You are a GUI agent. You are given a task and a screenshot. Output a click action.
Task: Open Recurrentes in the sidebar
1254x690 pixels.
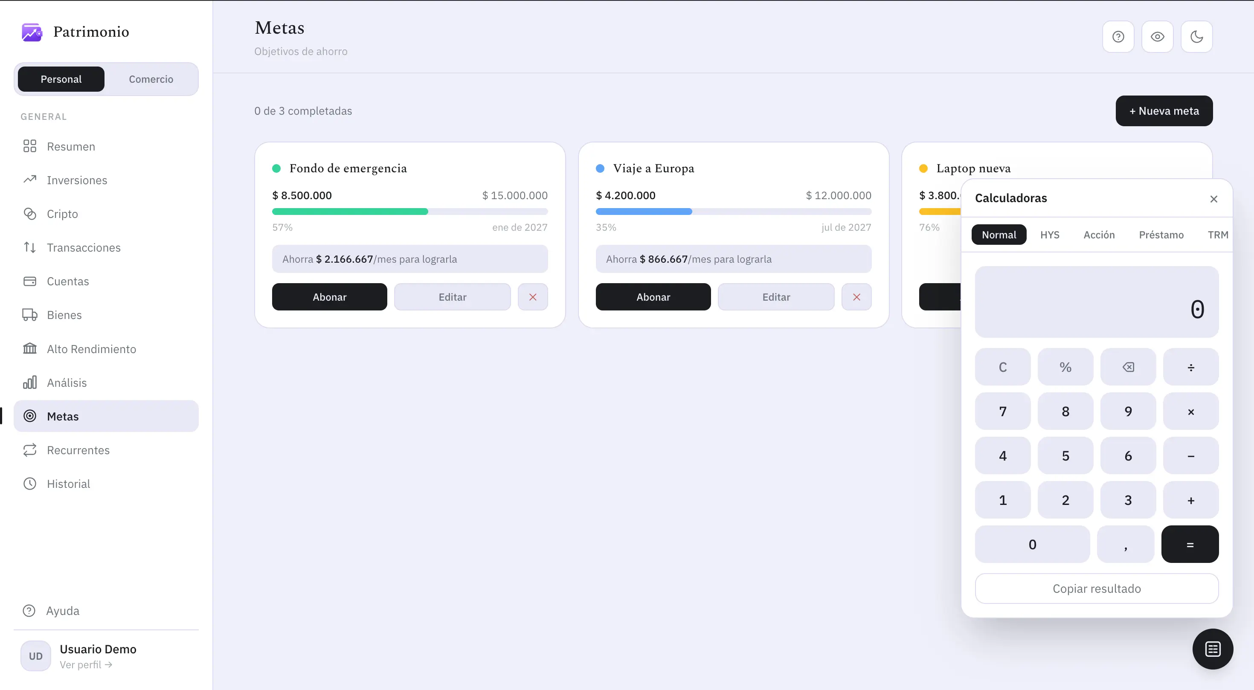pyautogui.click(x=106, y=450)
